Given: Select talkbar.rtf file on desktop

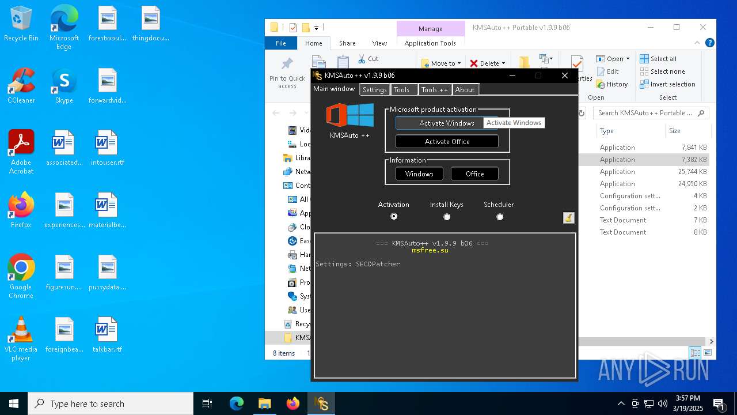Looking at the screenshot, I should 107,335.
